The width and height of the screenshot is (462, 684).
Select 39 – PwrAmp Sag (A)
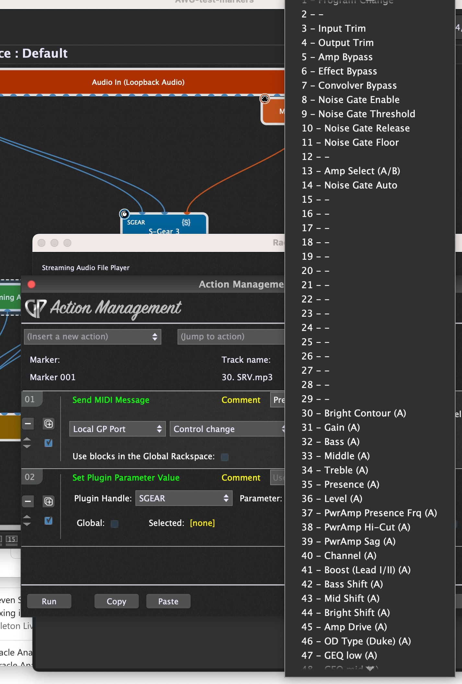tap(370, 541)
